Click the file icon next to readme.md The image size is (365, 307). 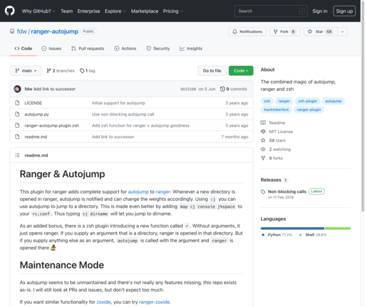coord(17,137)
